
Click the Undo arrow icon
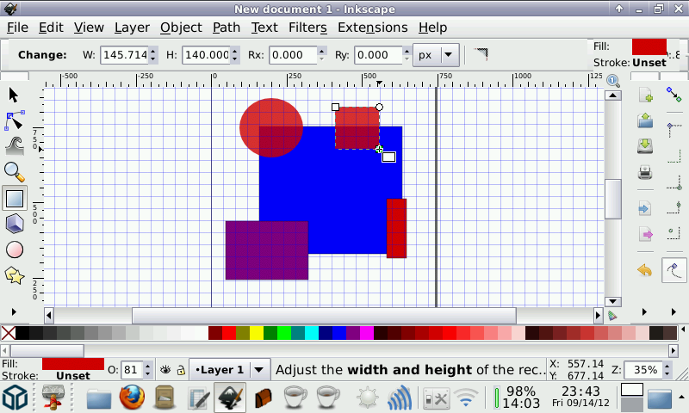tap(645, 270)
